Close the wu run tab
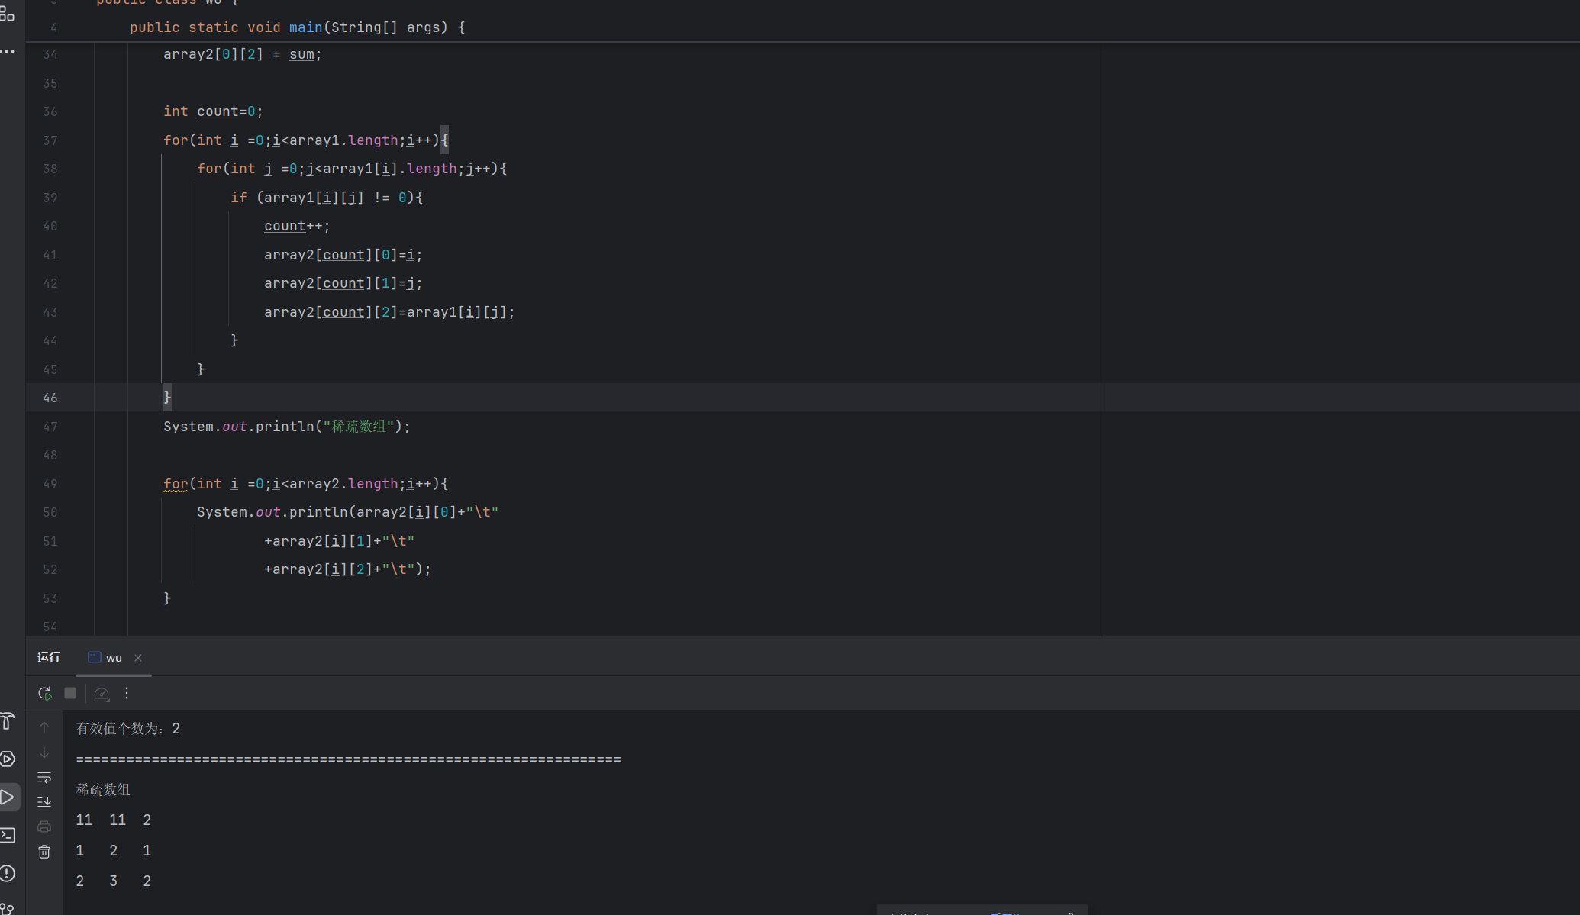Viewport: 1580px width, 915px height. point(138,658)
